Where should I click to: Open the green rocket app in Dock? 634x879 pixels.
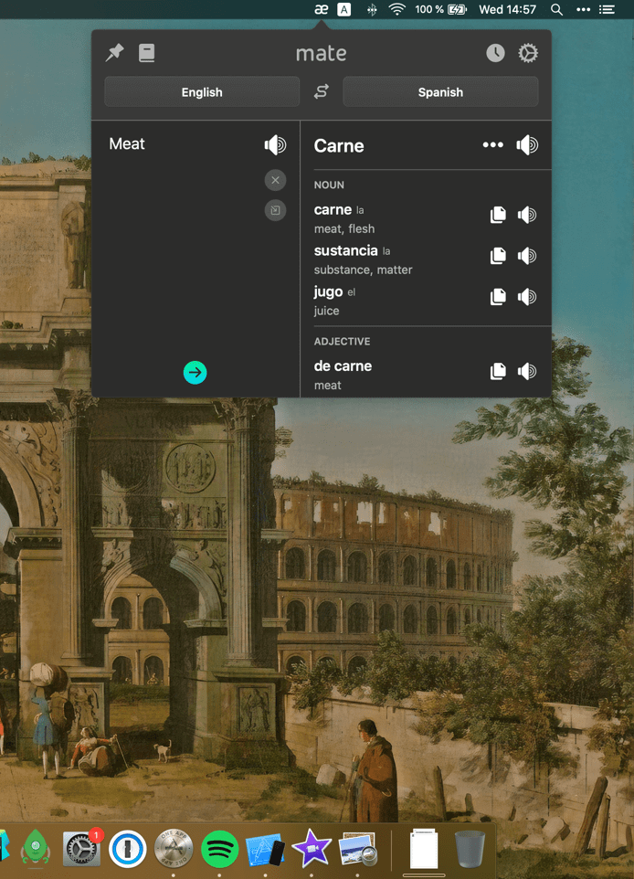36,848
